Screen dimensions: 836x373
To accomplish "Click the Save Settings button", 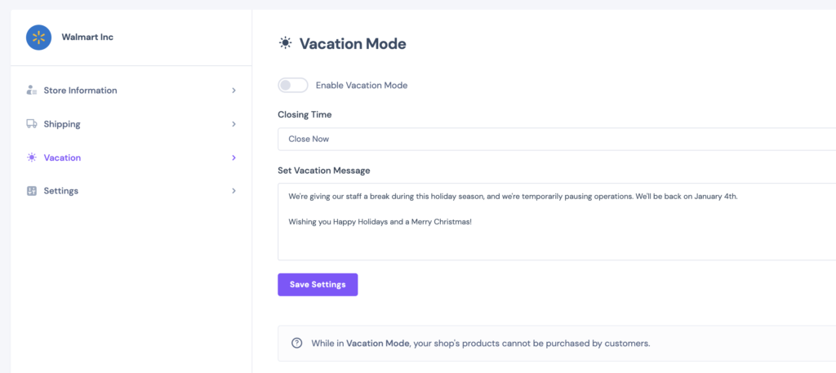I will coord(318,285).
